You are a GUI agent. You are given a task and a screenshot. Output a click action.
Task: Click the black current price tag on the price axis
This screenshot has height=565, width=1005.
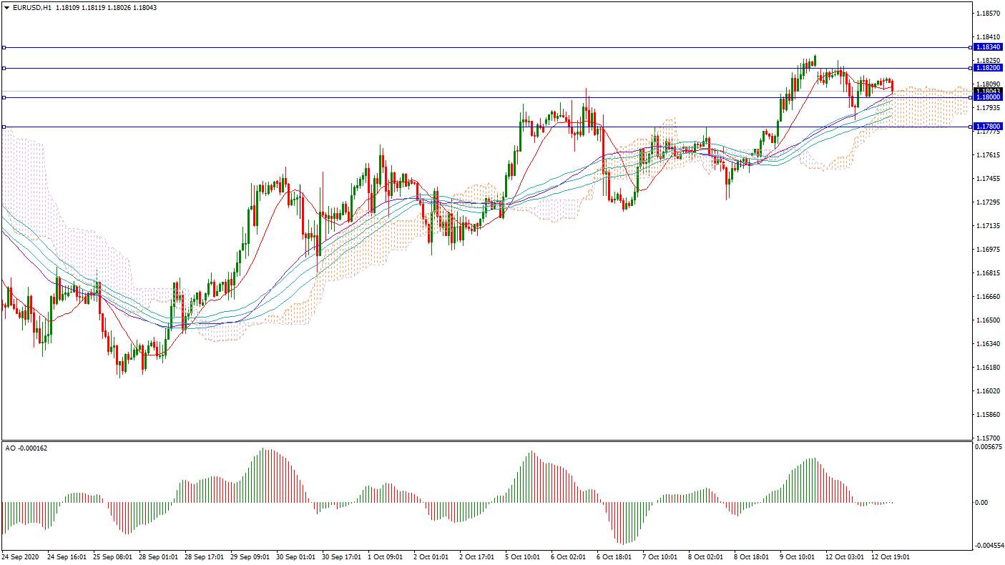989,91
